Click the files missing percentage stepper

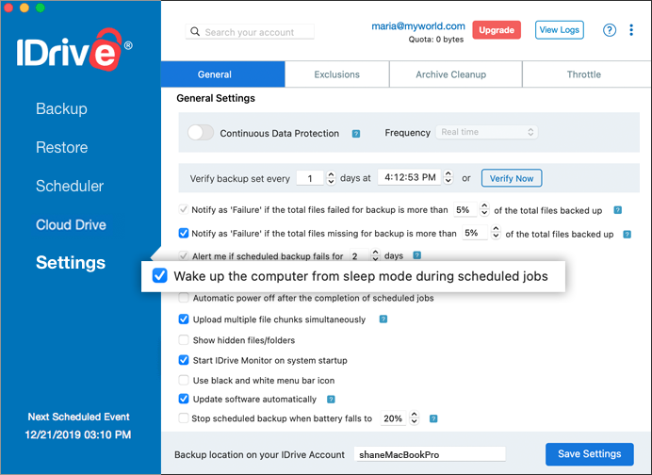pyautogui.click(x=496, y=233)
